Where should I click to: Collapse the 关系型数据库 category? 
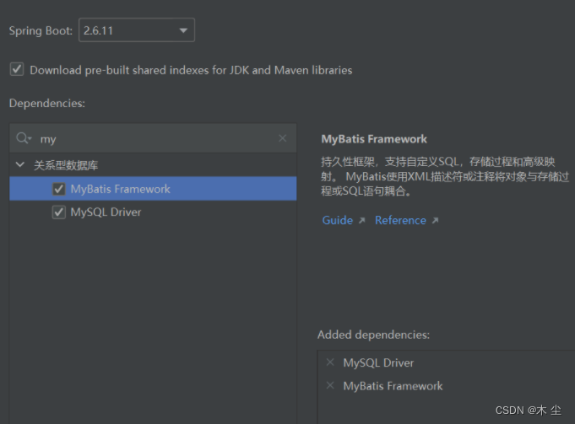pos(20,164)
